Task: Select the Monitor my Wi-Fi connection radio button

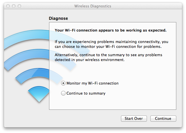Action: (63, 83)
